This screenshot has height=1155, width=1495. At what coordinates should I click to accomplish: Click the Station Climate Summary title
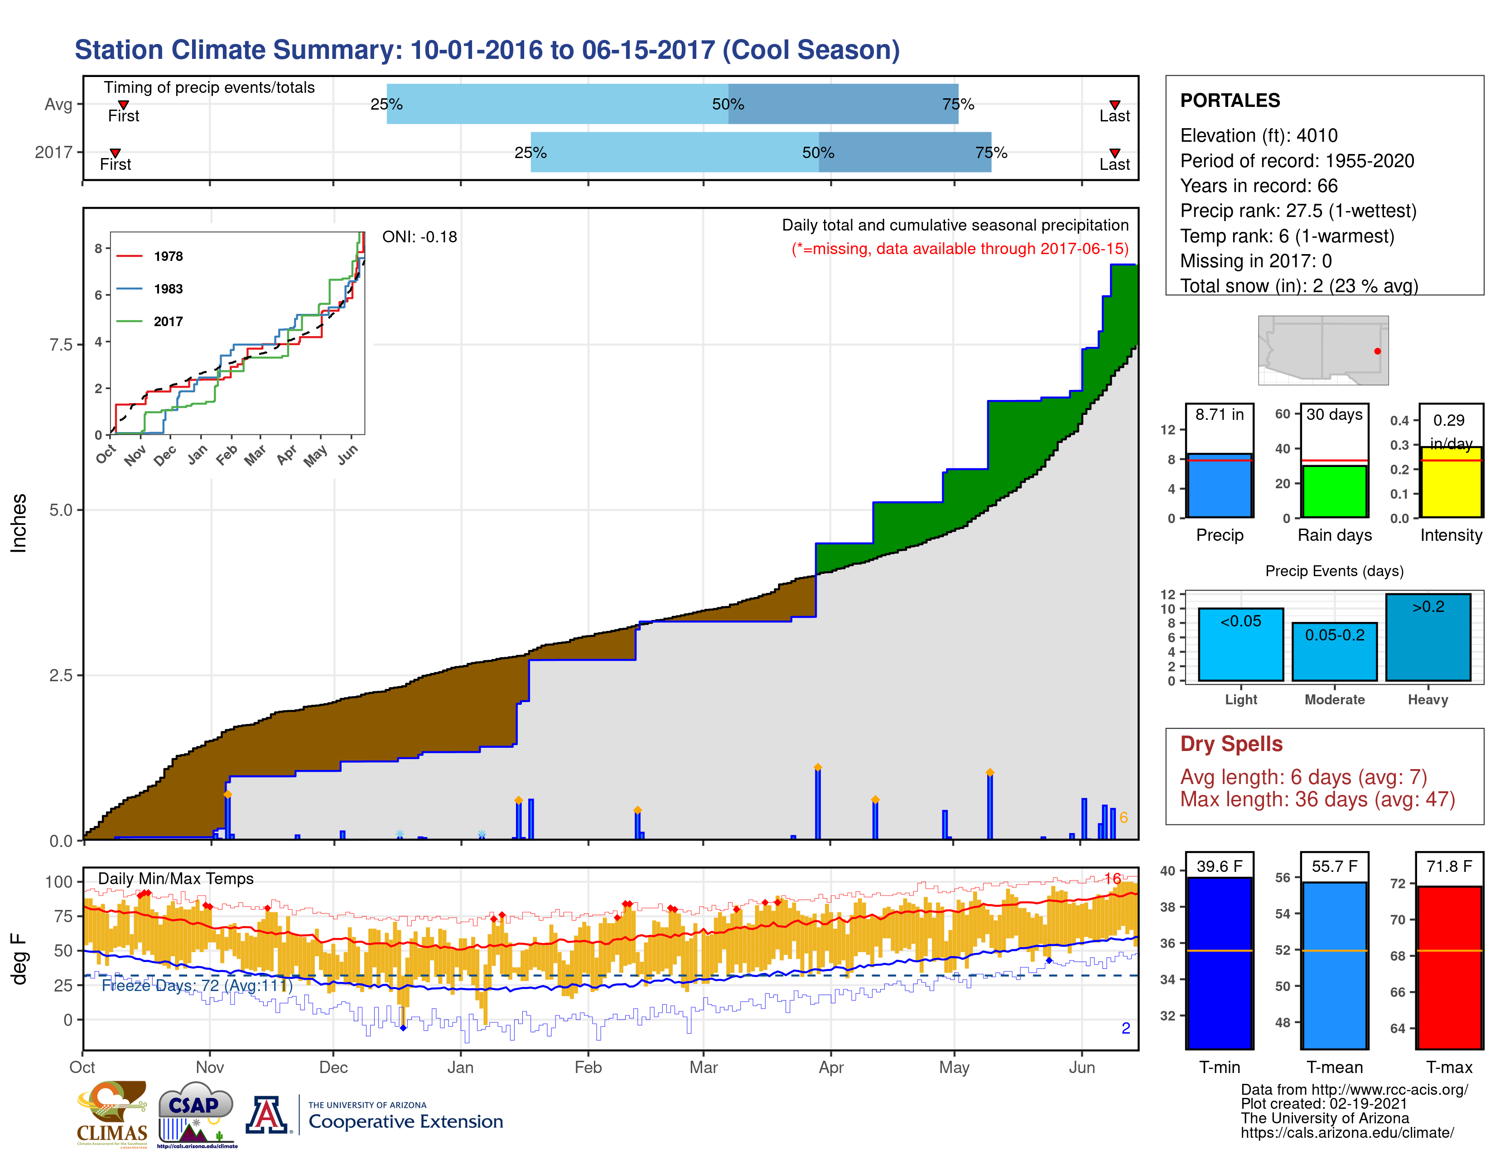point(487,50)
